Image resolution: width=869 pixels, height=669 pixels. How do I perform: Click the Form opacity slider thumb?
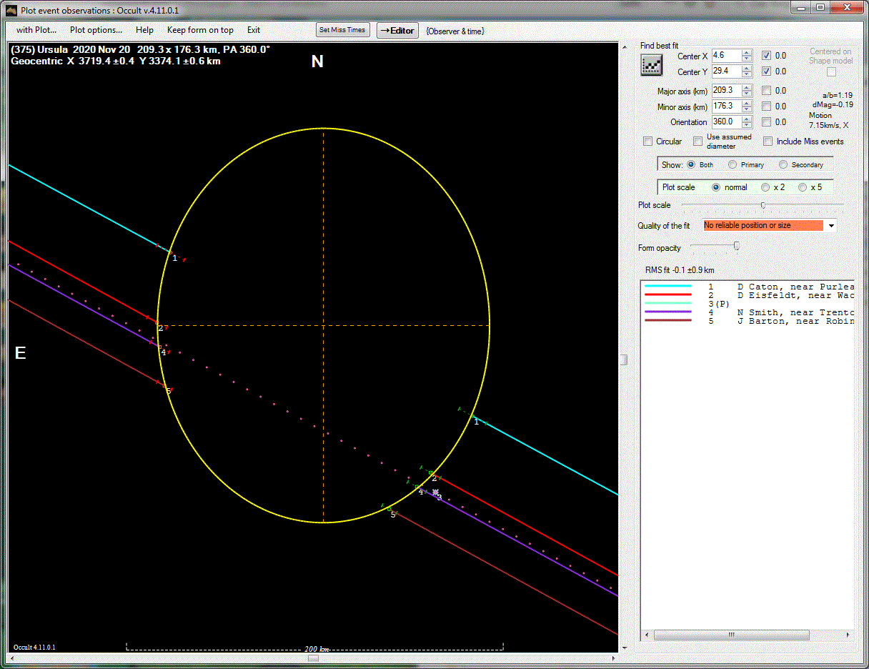point(737,246)
